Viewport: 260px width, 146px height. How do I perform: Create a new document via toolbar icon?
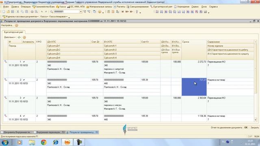pyautogui.click(x=4, y=12)
